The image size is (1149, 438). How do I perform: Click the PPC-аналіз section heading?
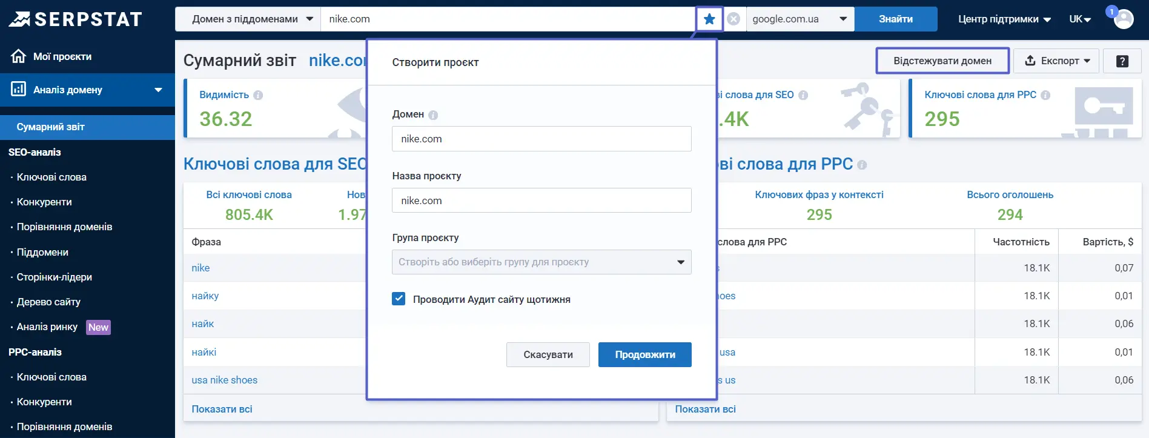coord(35,353)
